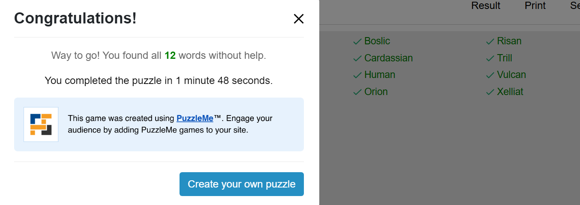Click checkmark icon beside Risan

[x=490, y=41]
